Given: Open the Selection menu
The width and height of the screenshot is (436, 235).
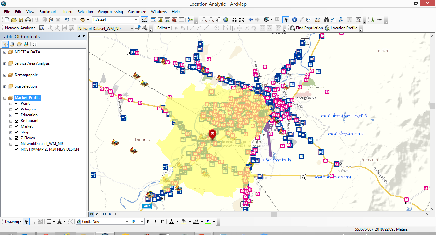Looking at the screenshot, I should tap(85, 12).
